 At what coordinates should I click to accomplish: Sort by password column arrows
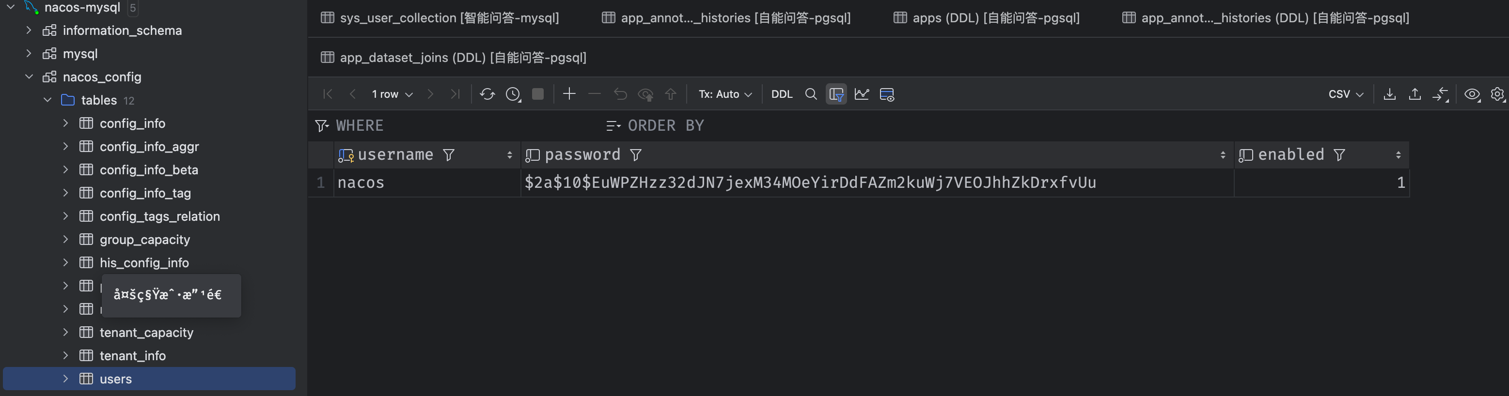(1223, 155)
